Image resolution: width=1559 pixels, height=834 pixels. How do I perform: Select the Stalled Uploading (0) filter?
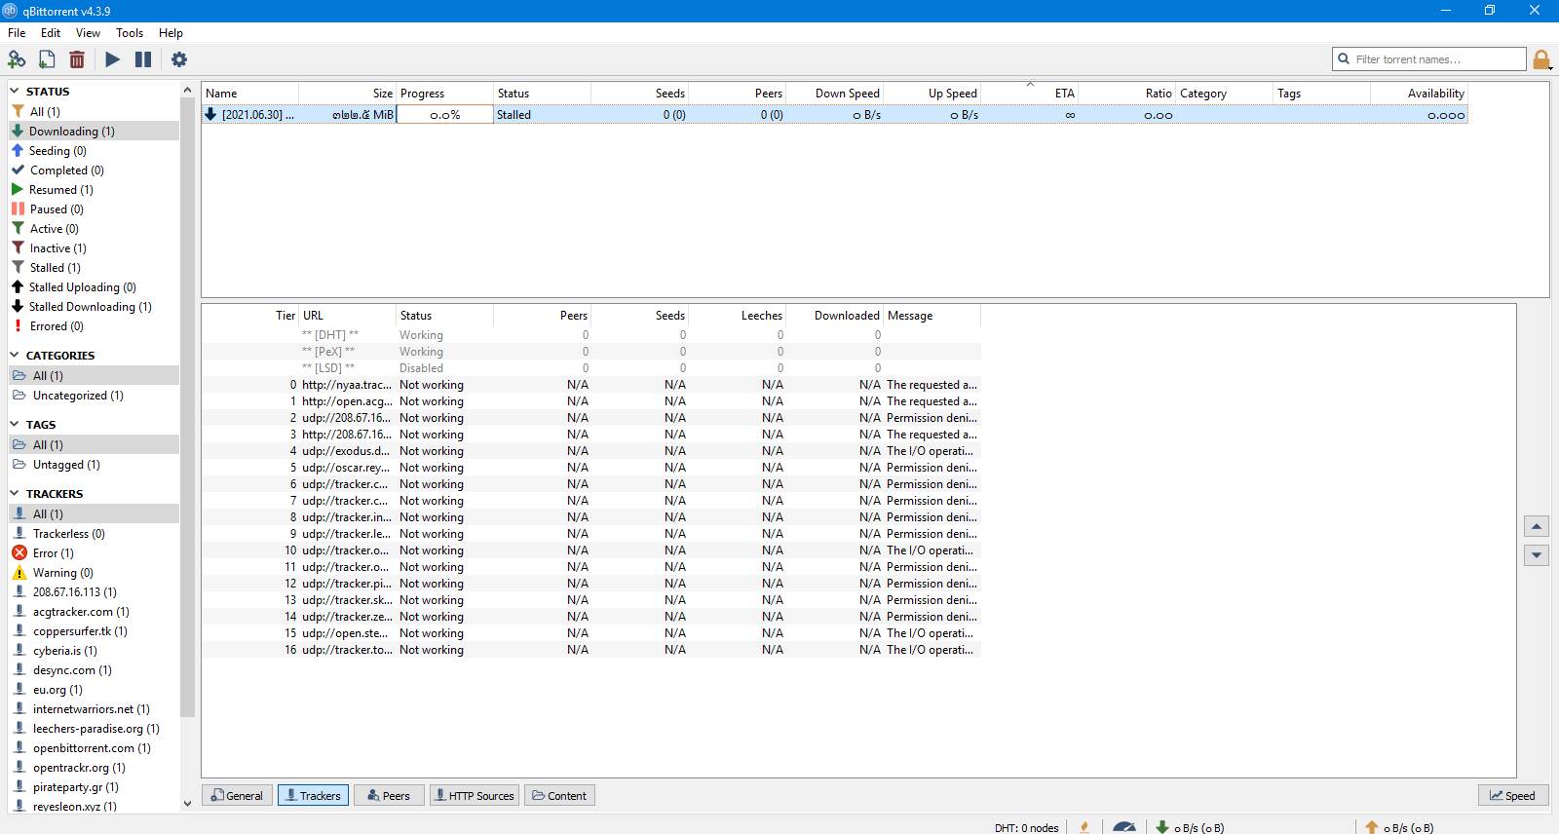pos(94,287)
